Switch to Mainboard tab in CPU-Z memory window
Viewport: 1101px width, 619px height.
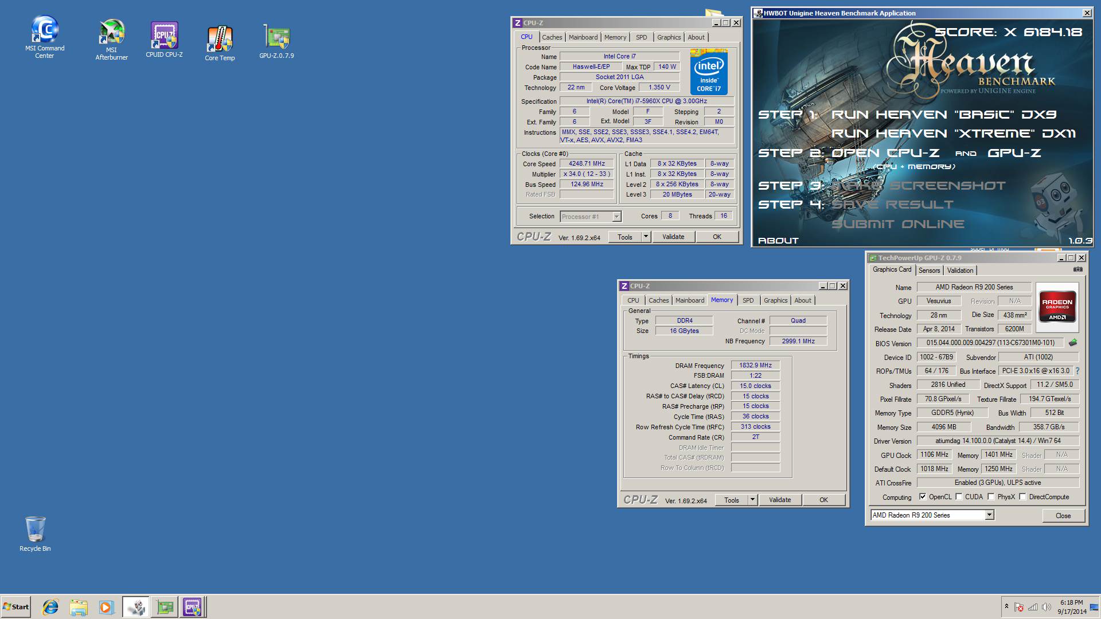pyautogui.click(x=690, y=300)
